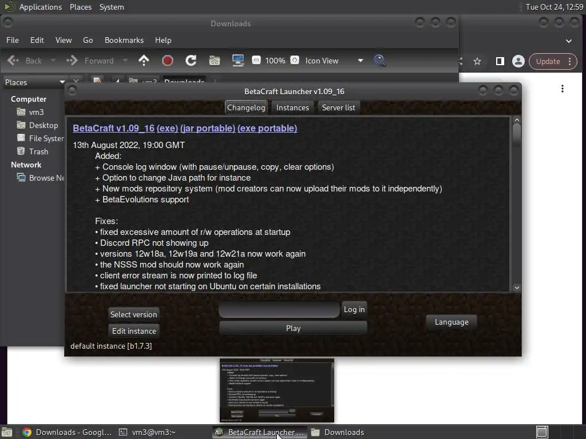Click the username input field
Screen dimensions: 586x439
279,309
